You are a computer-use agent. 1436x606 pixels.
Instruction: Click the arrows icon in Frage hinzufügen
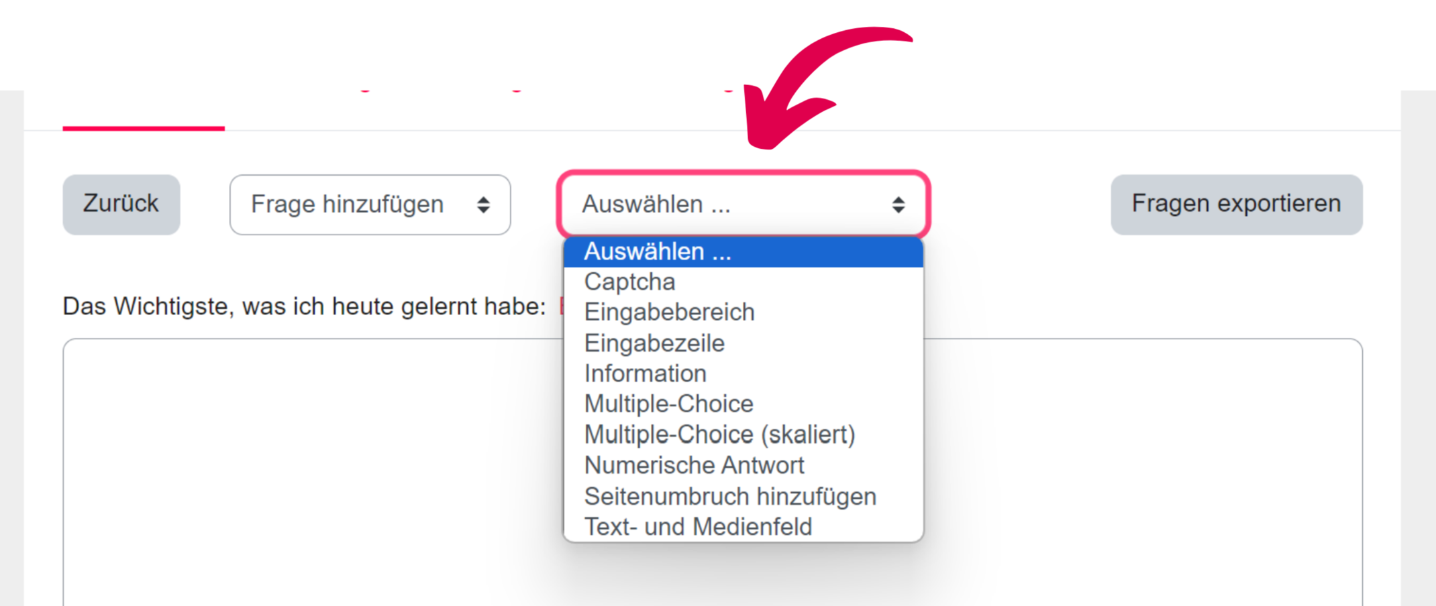(483, 205)
